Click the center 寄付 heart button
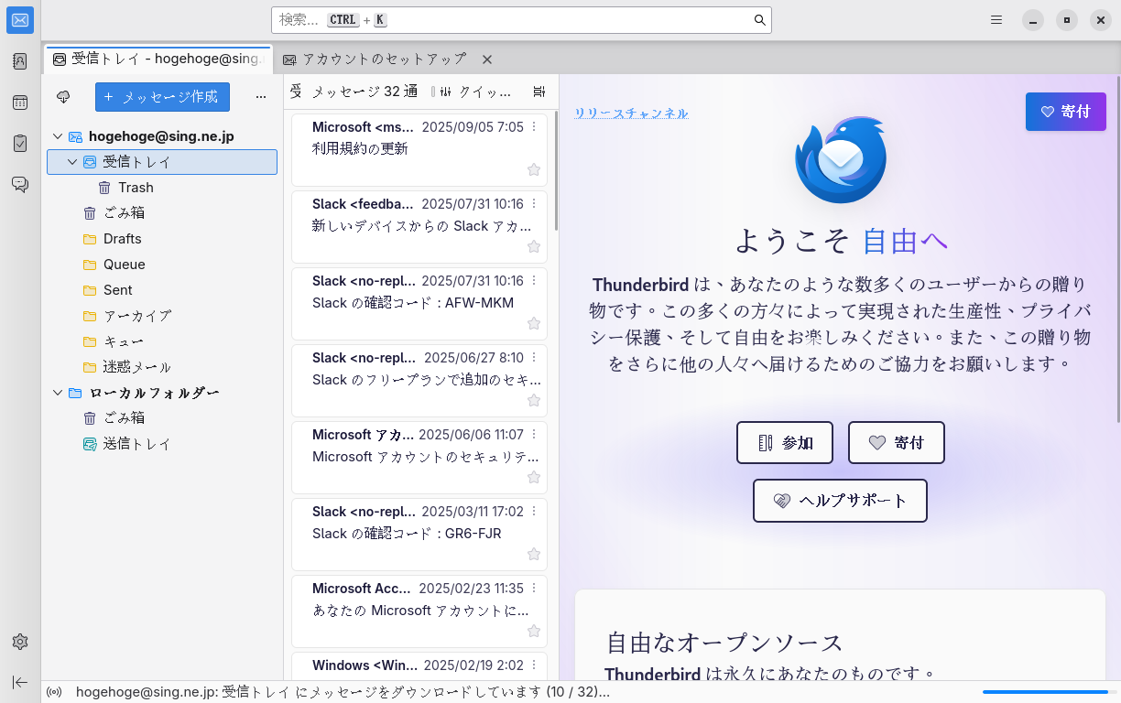 point(896,443)
